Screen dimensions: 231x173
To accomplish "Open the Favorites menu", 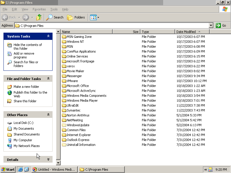I will (39, 9).
